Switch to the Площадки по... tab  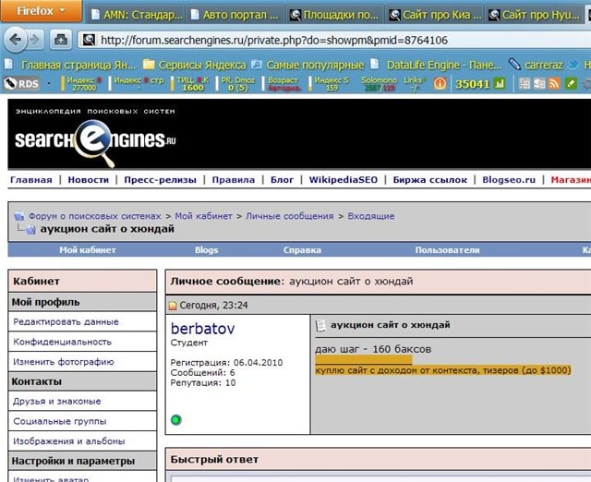point(334,15)
